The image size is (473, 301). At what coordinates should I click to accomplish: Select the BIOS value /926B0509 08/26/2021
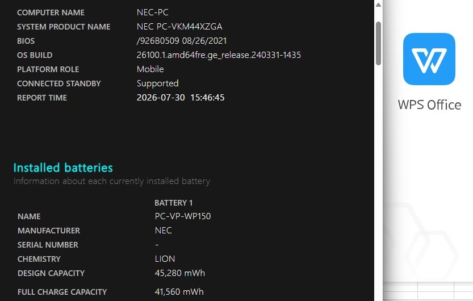coord(181,41)
